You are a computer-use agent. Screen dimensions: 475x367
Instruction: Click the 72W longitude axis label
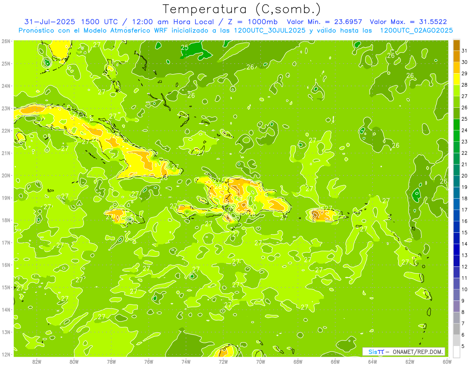(223, 361)
